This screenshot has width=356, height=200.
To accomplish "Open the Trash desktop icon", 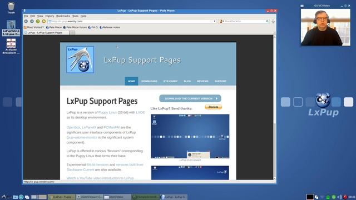I will point(11,8).
